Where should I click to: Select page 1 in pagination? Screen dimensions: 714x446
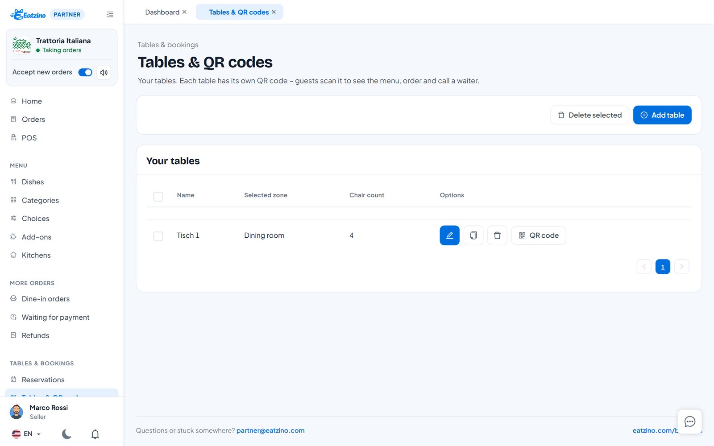pos(663,267)
